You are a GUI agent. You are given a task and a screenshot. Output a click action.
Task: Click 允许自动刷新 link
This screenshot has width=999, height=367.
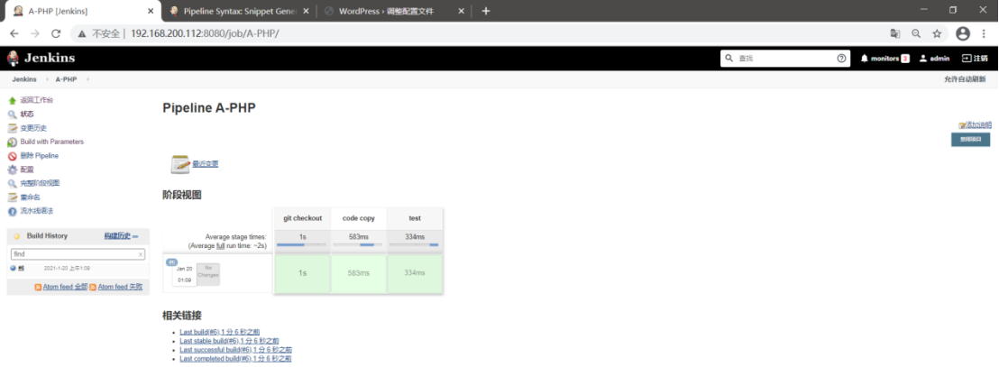click(965, 79)
